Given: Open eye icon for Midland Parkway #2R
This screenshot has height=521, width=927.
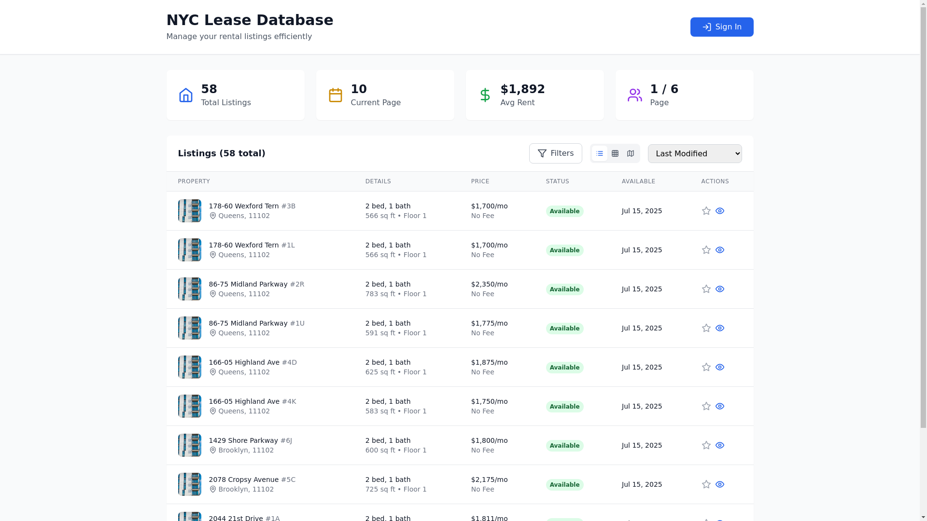Looking at the screenshot, I should point(720,289).
